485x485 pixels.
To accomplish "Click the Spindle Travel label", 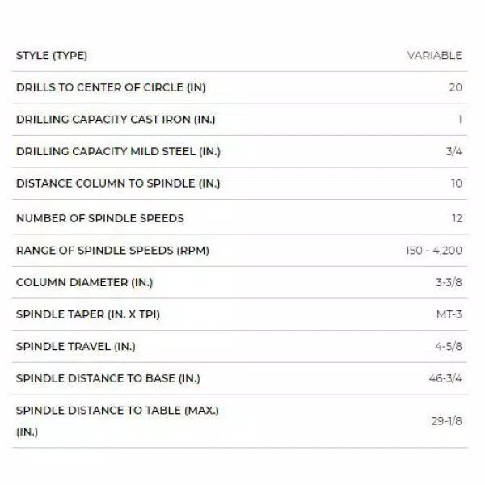I will coord(76,347).
